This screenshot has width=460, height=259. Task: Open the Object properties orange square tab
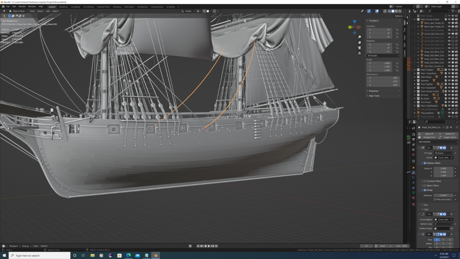(413, 167)
